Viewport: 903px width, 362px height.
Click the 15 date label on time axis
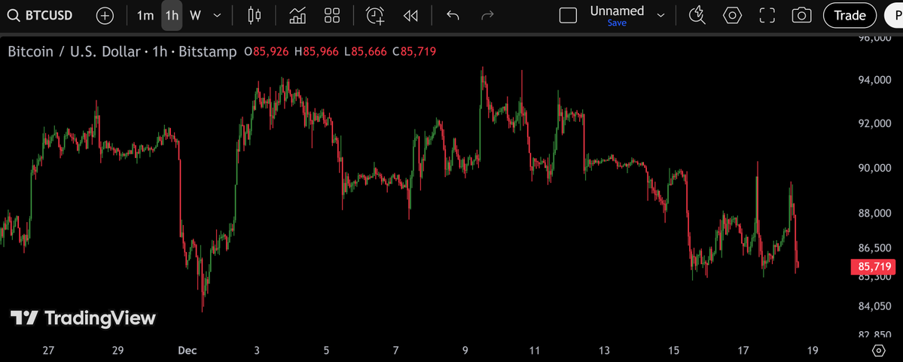click(674, 350)
